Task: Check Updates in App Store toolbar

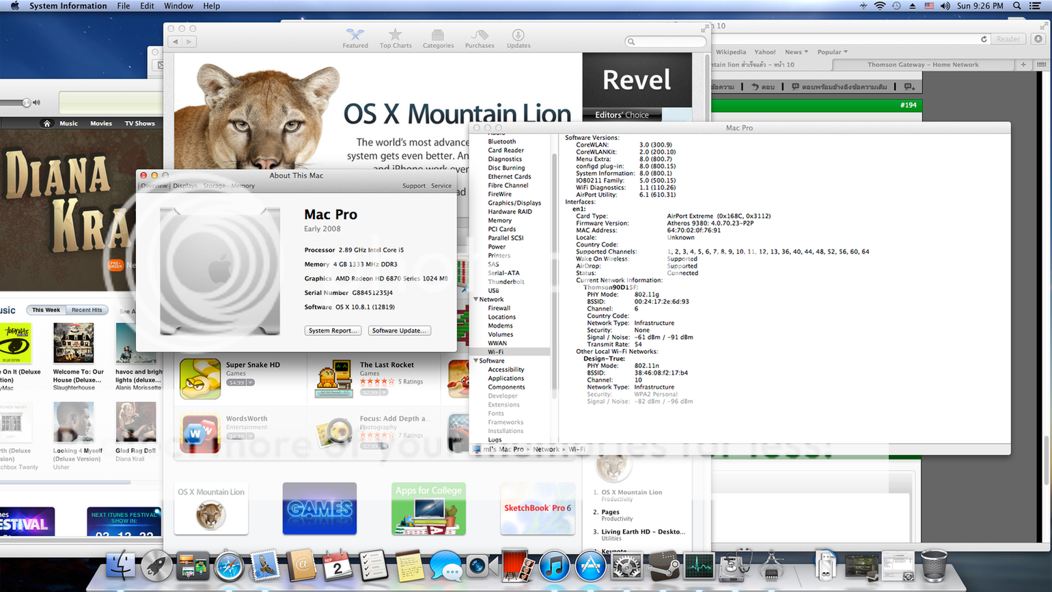Action: click(518, 38)
